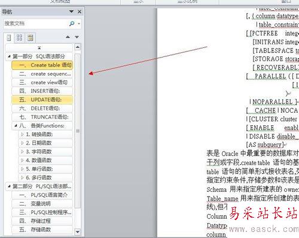299x238 pixels.
Task: Click navigation scrollbar down arrow
Action: pos(78,232)
